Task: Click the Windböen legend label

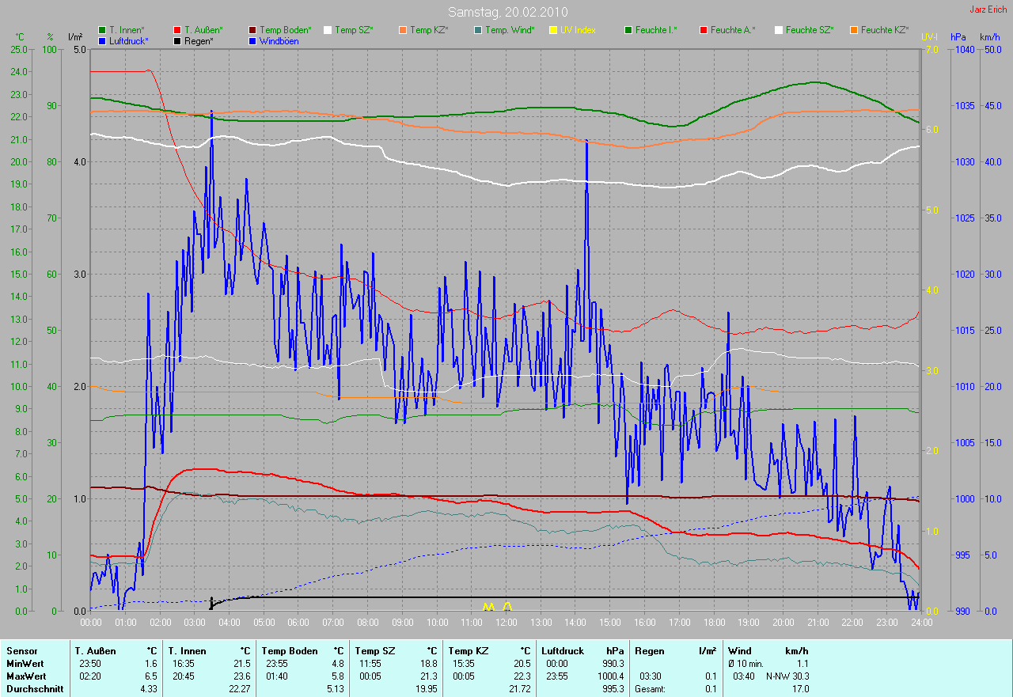Action: (279, 40)
